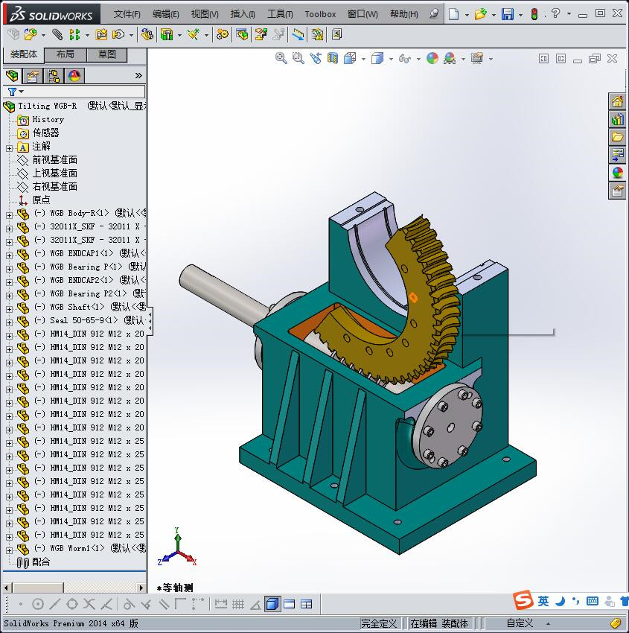This screenshot has height=633, width=629.
Task: Switch to the 草图 tab
Action: pyautogui.click(x=107, y=54)
